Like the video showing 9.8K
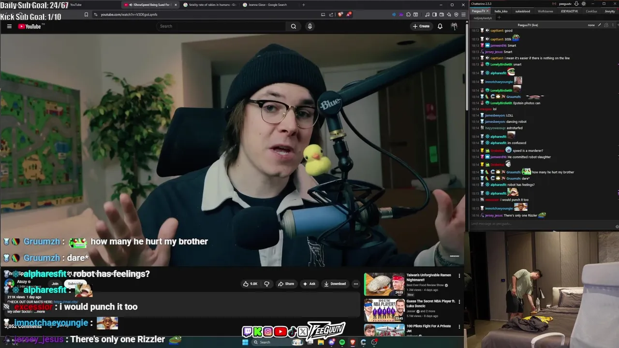Viewport: 619px width, 348px height. [251, 284]
